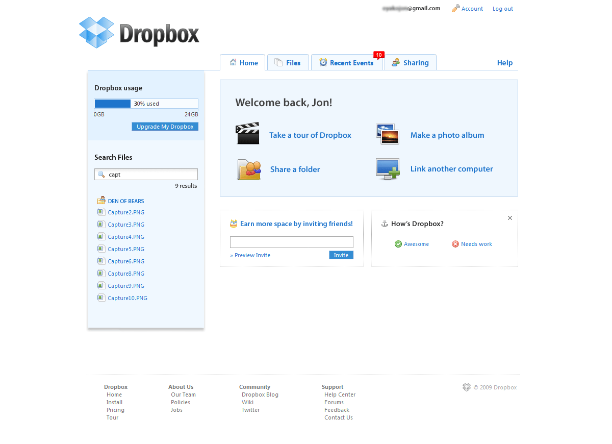Open the footer Twitter link
The height and width of the screenshot is (444, 612).
coord(250,410)
